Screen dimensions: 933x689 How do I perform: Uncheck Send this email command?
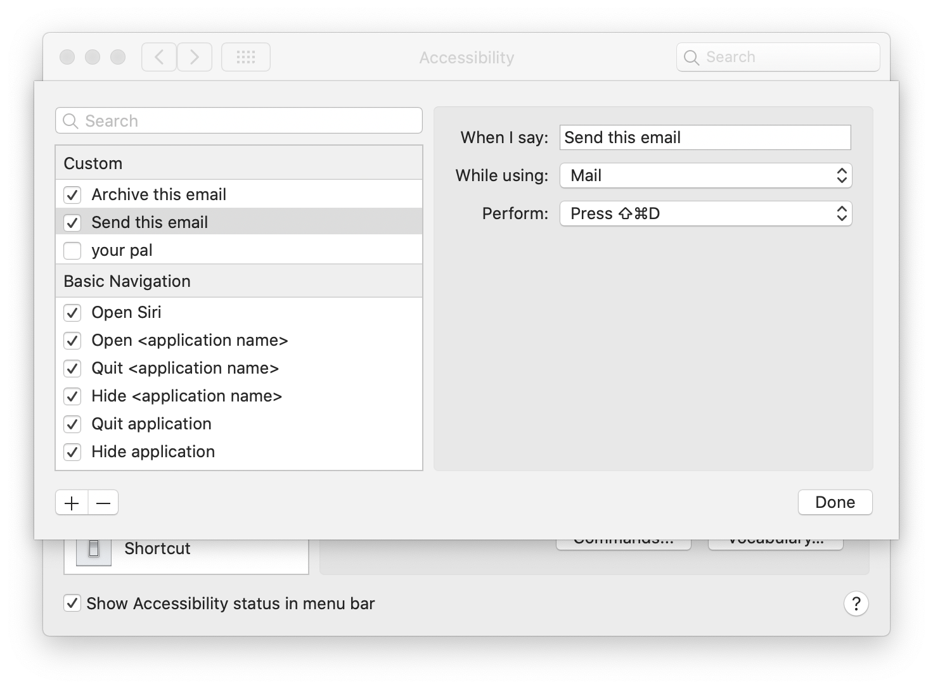(x=72, y=223)
